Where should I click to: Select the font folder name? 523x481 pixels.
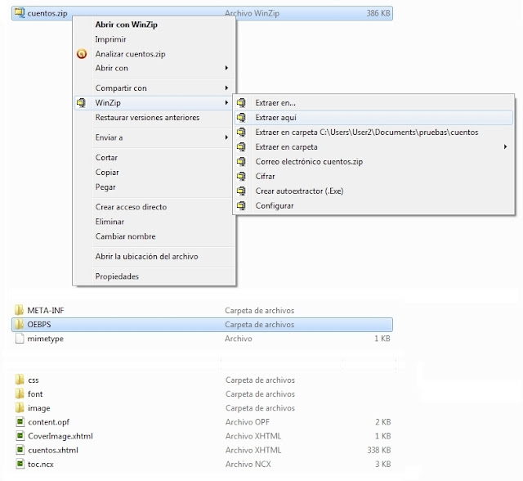[x=35, y=393]
